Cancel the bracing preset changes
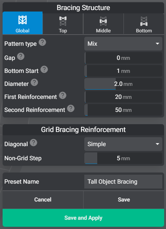 (x=43, y=200)
